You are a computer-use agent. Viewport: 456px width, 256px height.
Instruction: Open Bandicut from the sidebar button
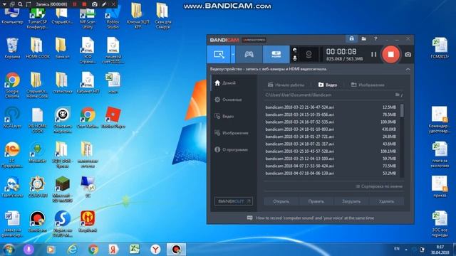234,201
